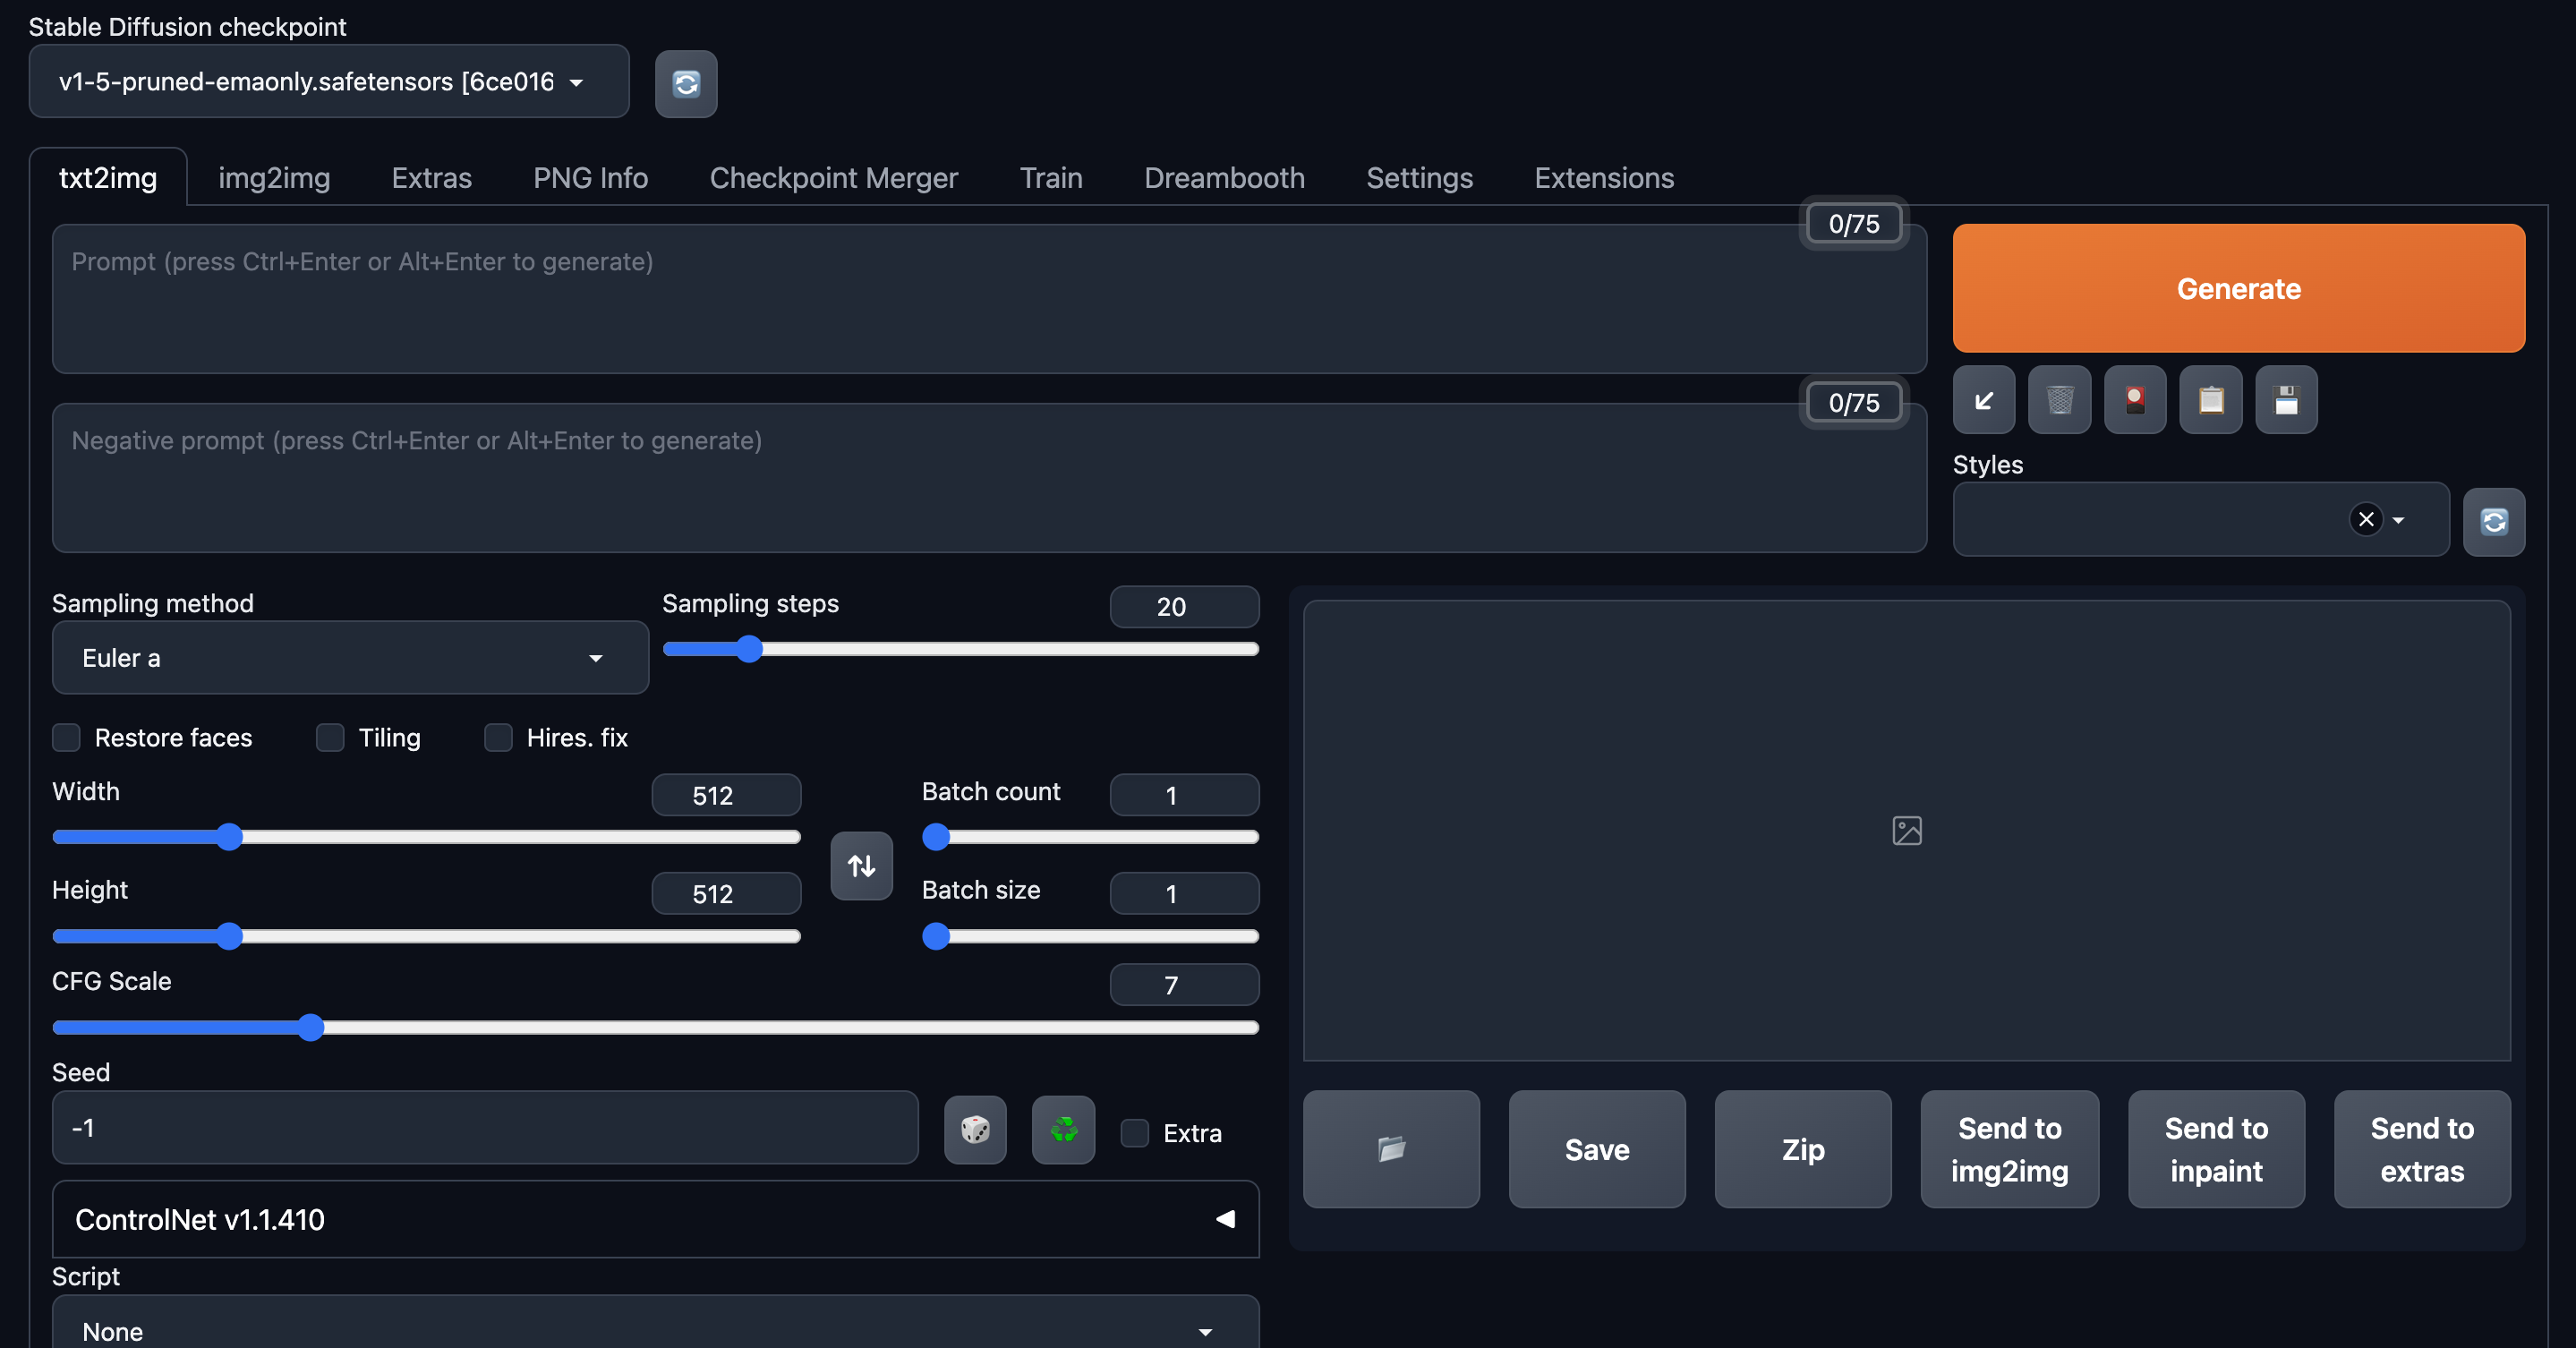
Task: Click the CFG Scale number field
Action: tap(1184, 985)
